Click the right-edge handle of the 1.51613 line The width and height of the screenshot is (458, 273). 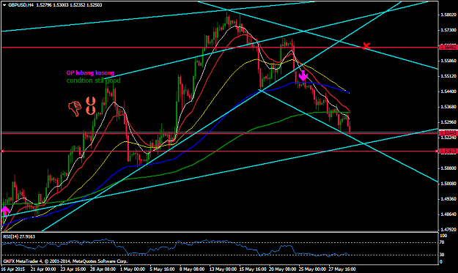click(x=437, y=151)
